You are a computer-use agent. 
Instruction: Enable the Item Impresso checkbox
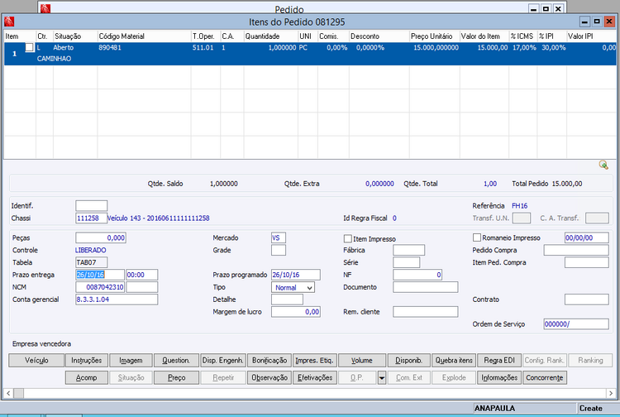pos(348,237)
